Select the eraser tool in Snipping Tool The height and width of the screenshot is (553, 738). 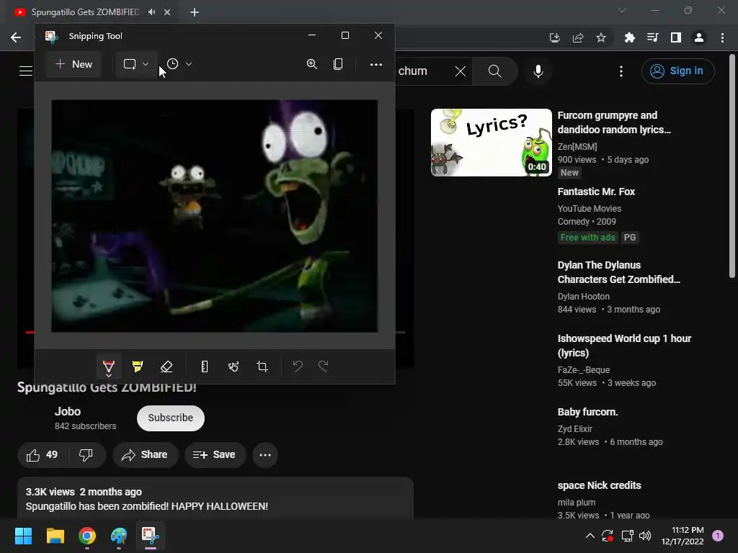click(x=166, y=367)
